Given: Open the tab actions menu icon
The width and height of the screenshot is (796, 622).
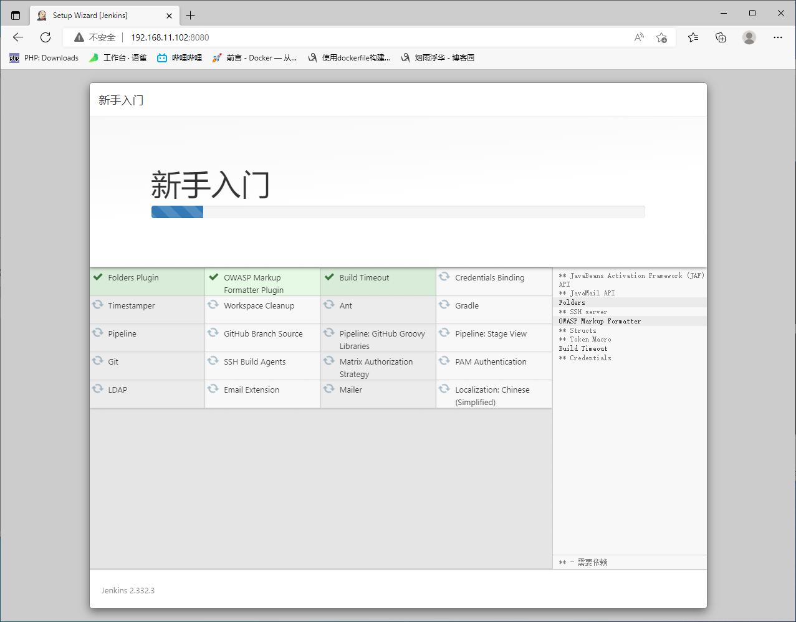Looking at the screenshot, I should point(16,16).
